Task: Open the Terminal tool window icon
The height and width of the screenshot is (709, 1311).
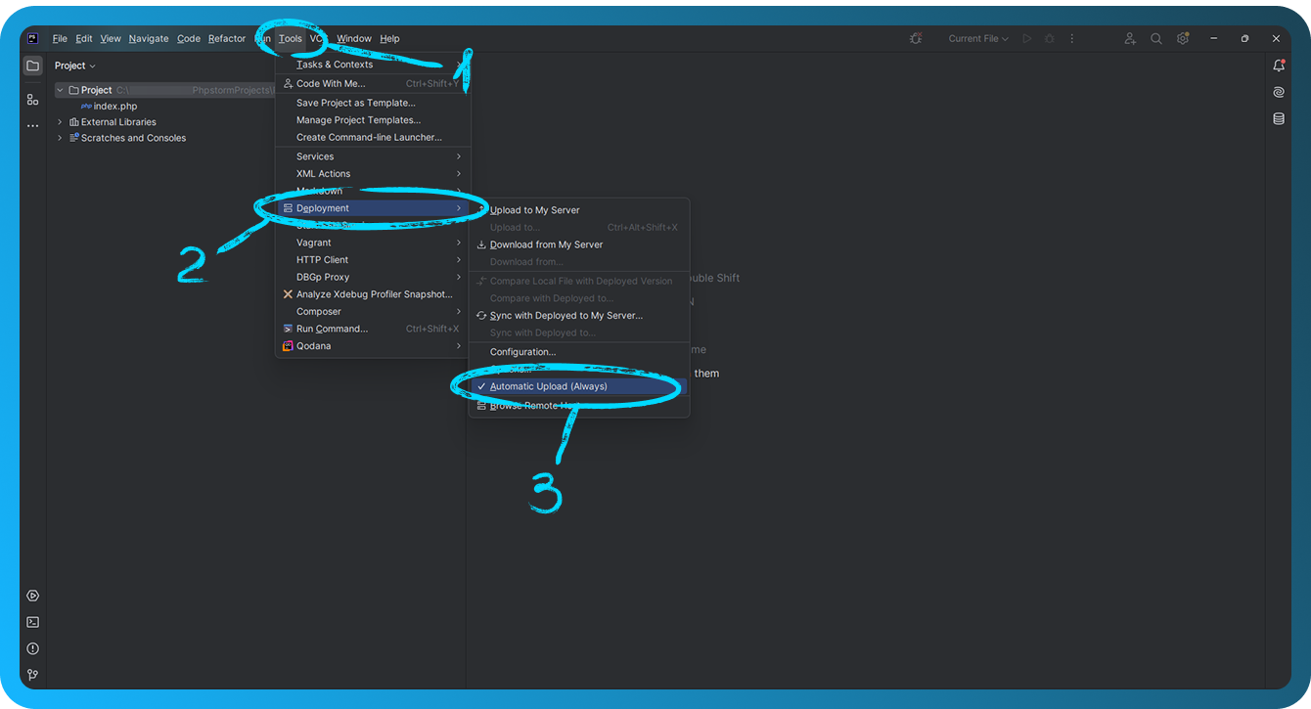Action: click(32, 622)
